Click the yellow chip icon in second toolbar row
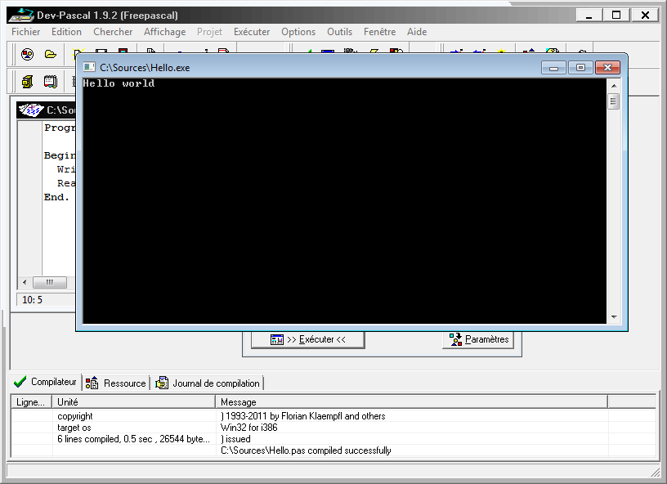The height and width of the screenshot is (484, 667). pyautogui.click(x=27, y=81)
